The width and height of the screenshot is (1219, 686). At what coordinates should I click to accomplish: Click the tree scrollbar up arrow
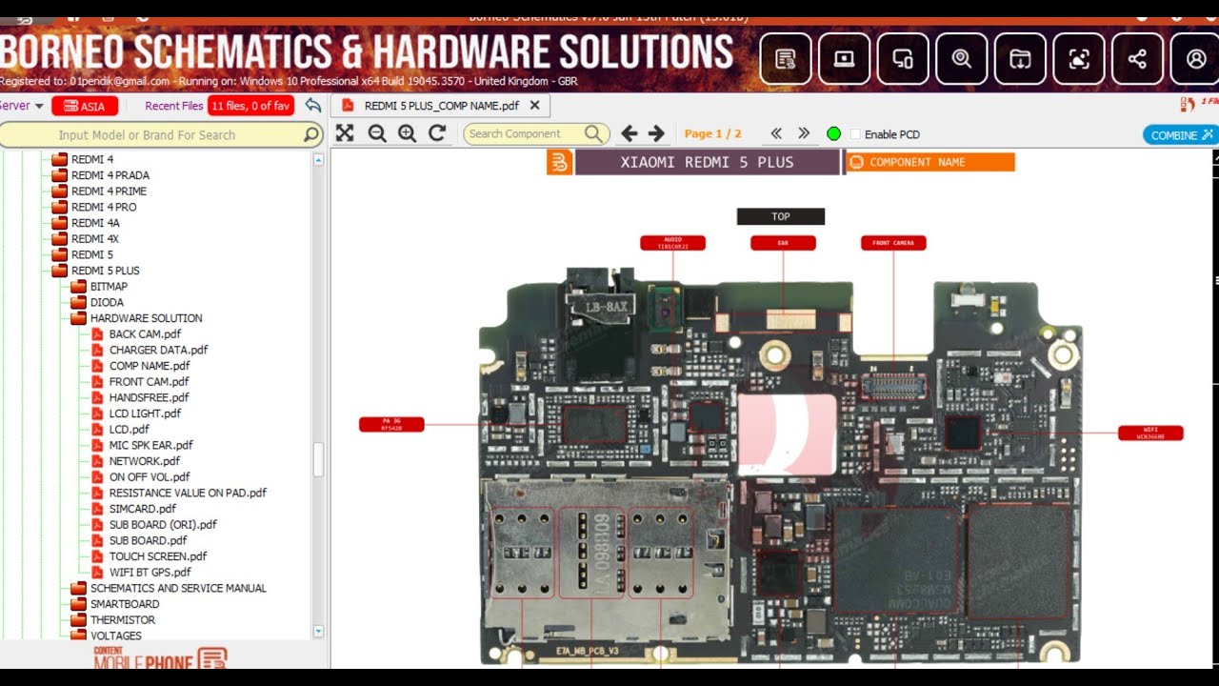318,160
